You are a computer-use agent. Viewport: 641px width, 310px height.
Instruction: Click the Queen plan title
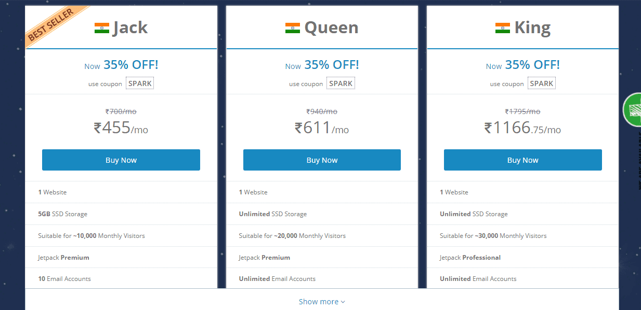331,27
